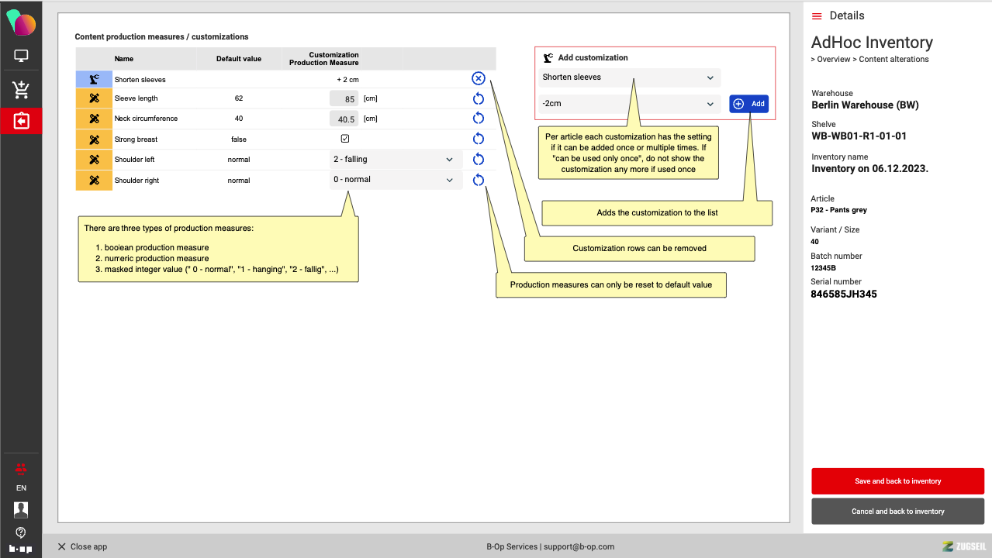The image size is (992, 558).
Task: Remove the Shorten sleeves customization row
Action: pyautogui.click(x=479, y=78)
